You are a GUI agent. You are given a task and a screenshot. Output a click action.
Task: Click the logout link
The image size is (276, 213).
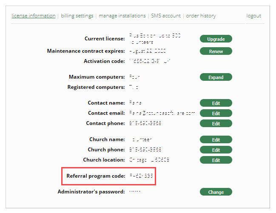click(254, 16)
